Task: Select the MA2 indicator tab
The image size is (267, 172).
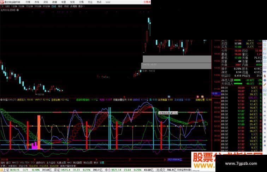Action: point(69,162)
